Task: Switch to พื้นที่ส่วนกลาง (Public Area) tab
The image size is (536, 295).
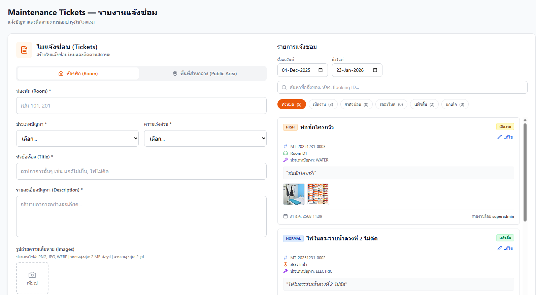Action: (205, 73)
